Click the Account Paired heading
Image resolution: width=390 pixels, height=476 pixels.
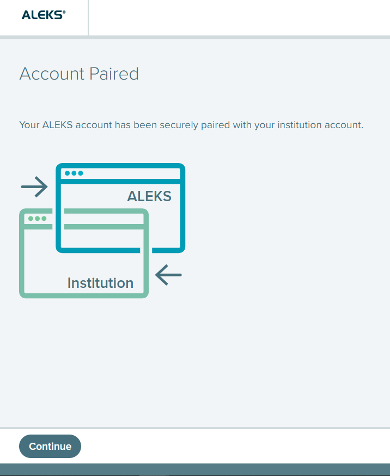[79, 74]
